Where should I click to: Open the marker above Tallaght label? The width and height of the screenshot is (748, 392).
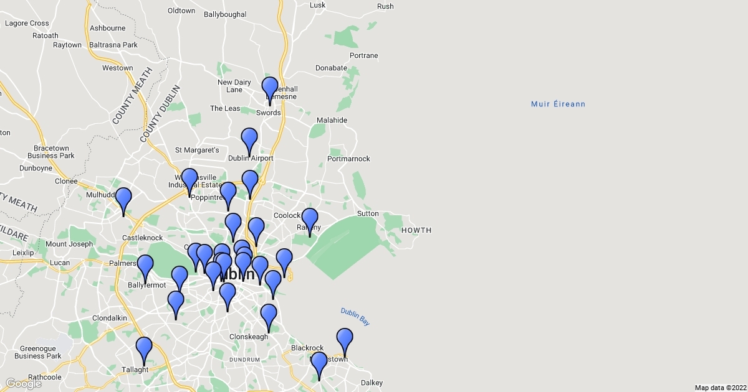pyautogui.click(x=144, y=349)
